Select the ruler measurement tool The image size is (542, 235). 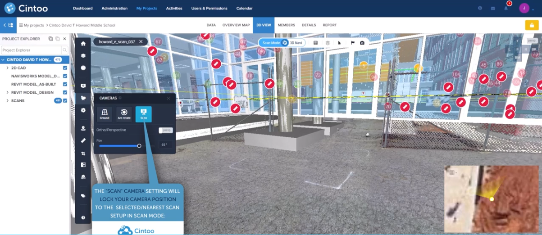click(x=83, y=140)
